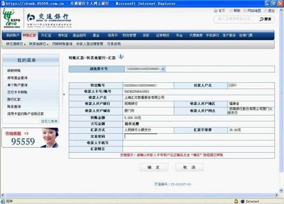Click 银联转账 in my menu

tap(14, 71)
